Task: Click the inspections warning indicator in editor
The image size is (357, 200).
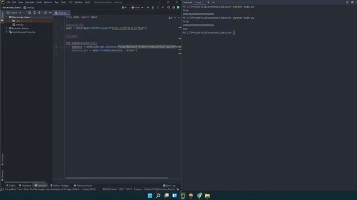Action: (170, 17)
